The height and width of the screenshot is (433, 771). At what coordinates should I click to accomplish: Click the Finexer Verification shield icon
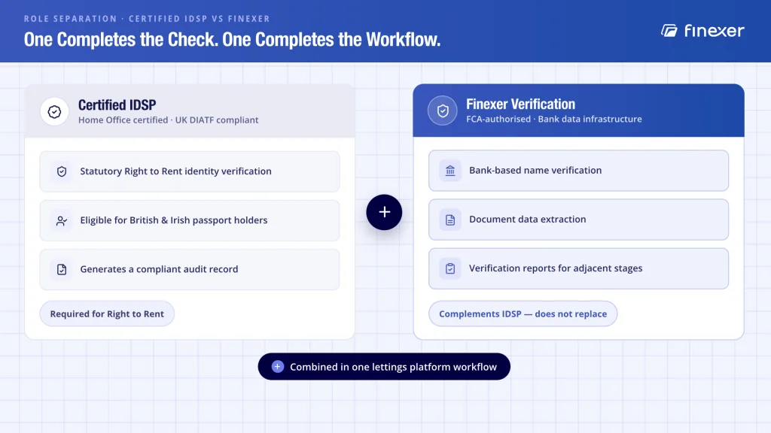coord(443,111)
